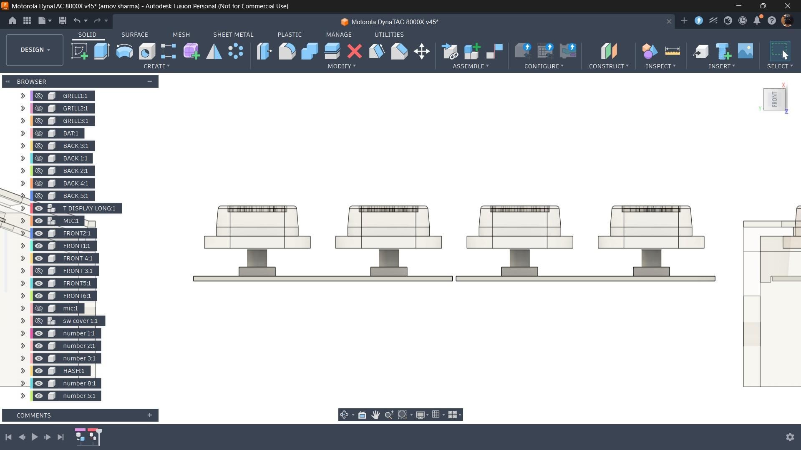Select the Mirror tool icon
This screenshot has height=450, width=801.
(x=214, y=51)
